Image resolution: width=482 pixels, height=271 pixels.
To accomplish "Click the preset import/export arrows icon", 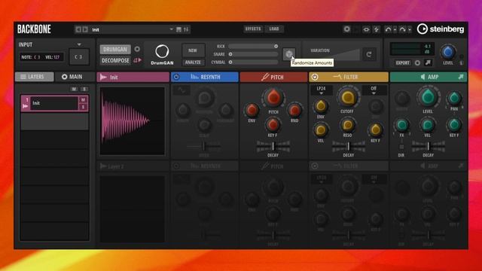I will pyautogui.click(x=186, y=29).
